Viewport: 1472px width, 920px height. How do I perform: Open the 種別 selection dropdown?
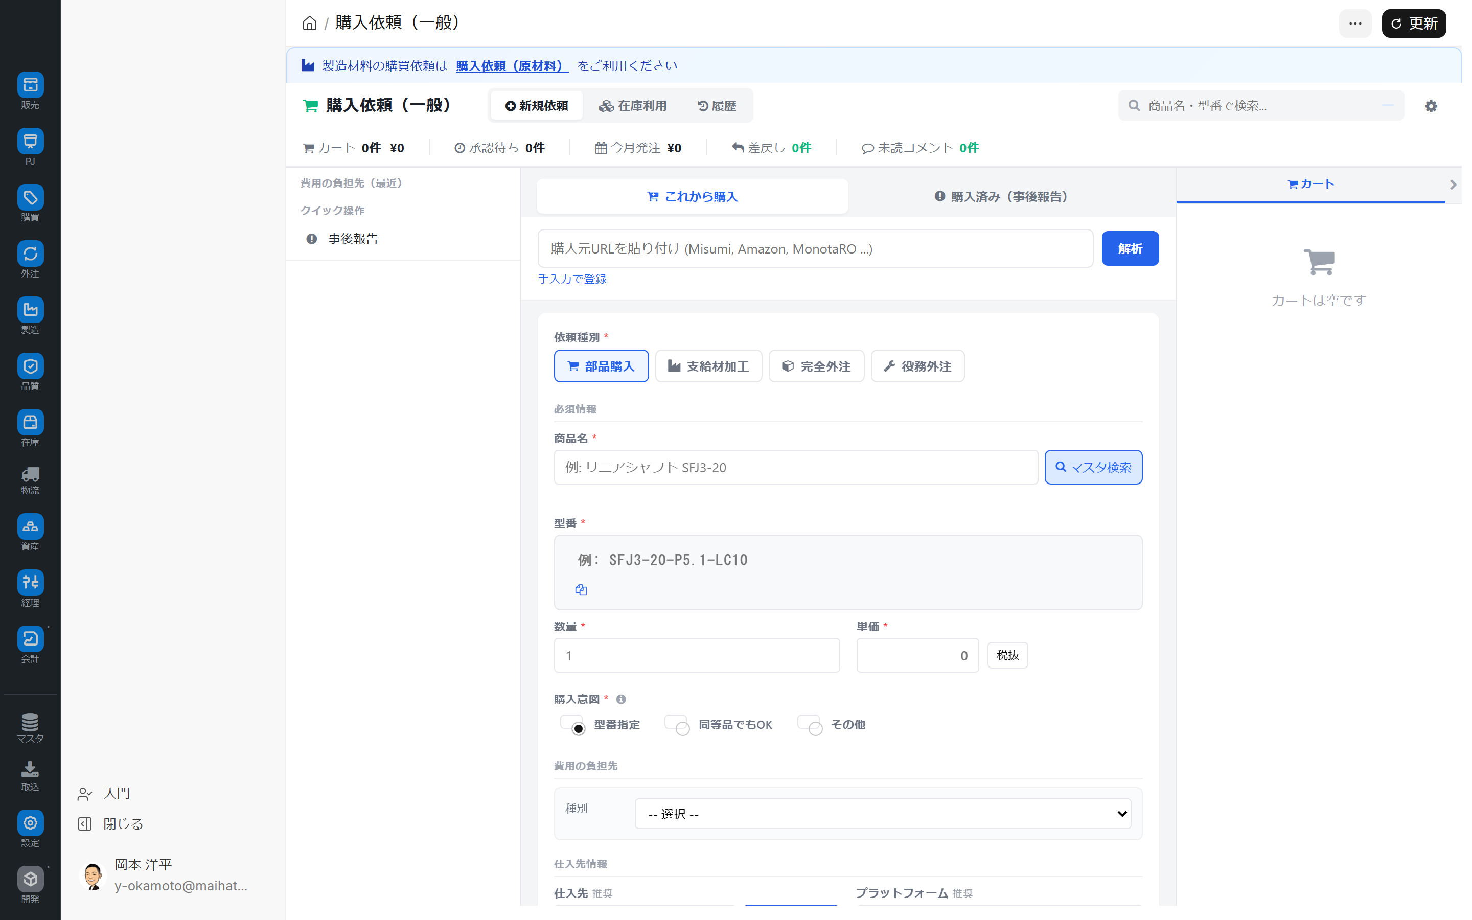tap(882, 814)
